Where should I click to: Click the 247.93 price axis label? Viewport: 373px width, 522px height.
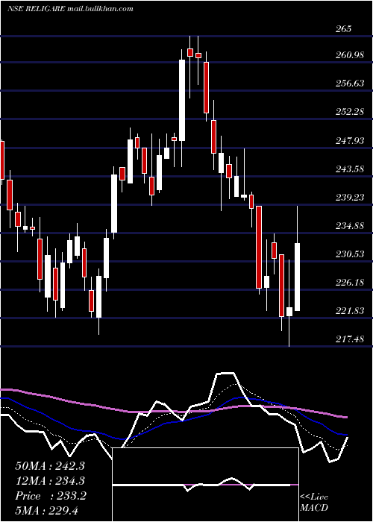click(x=350, y=141)
